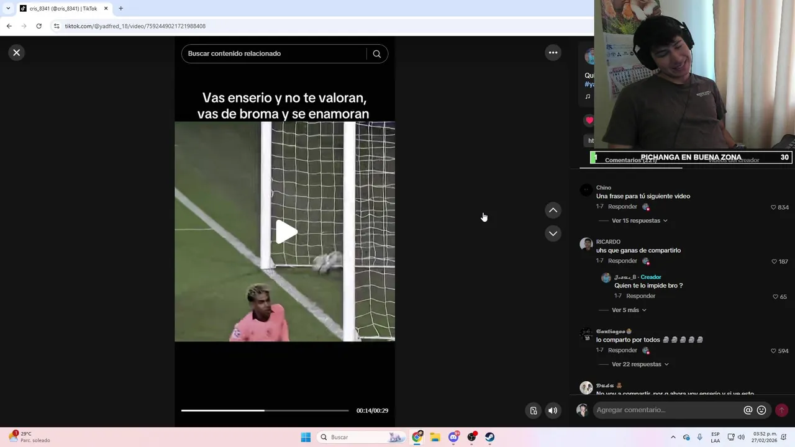Open Jesus_8 creator's avatar in reply

pyautogui.click(x=606, y=278)
